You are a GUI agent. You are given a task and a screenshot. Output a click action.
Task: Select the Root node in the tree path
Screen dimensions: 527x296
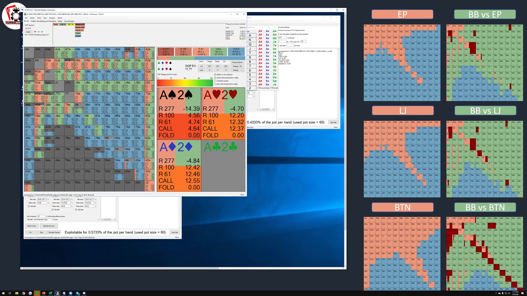click(x=56, y=25)
